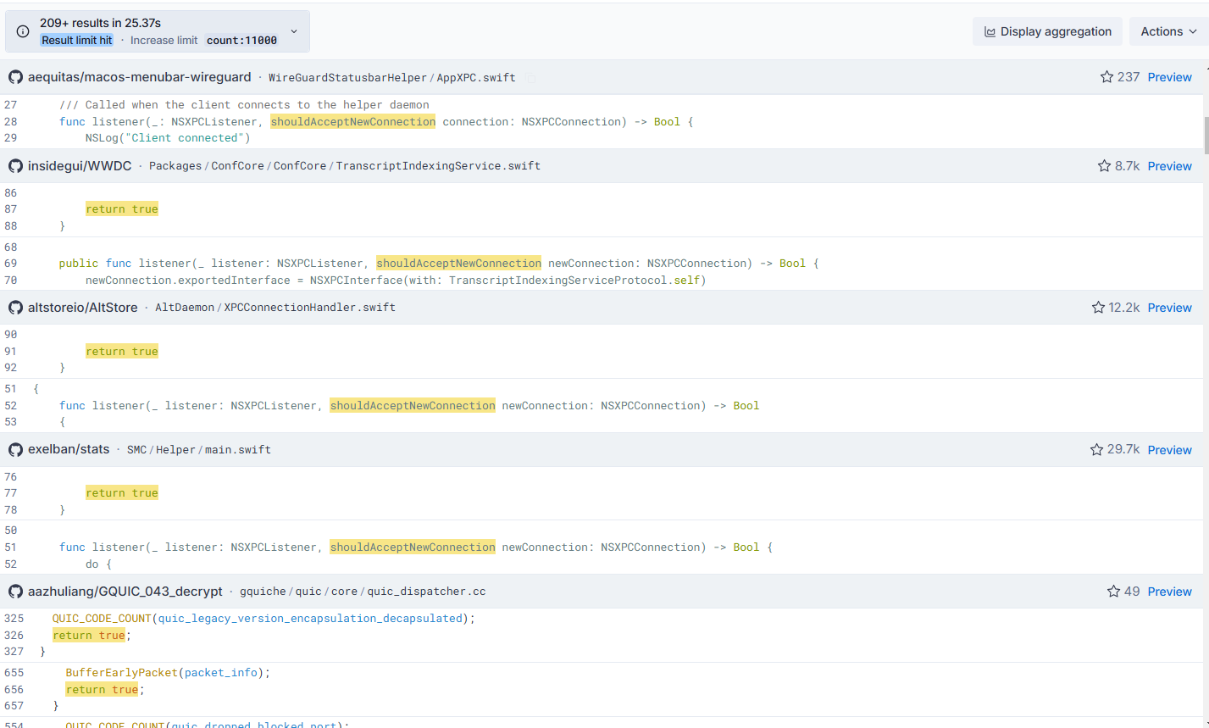This screenshot has width=1209, height=728.
Task: Open the AppXPC.swift file
Action: coord(476,77)
